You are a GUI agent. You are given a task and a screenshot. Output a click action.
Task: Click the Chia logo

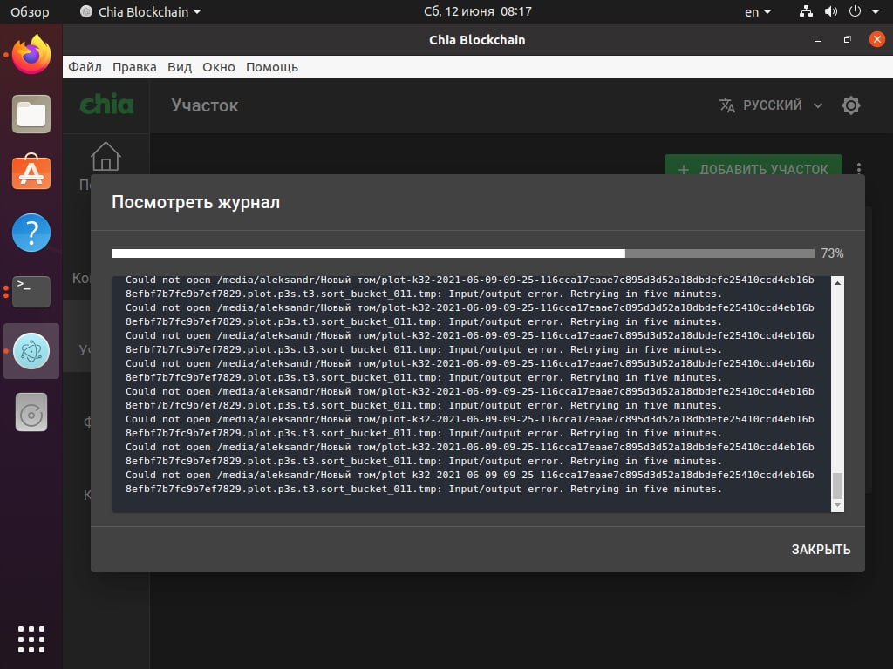click(106, 105)
